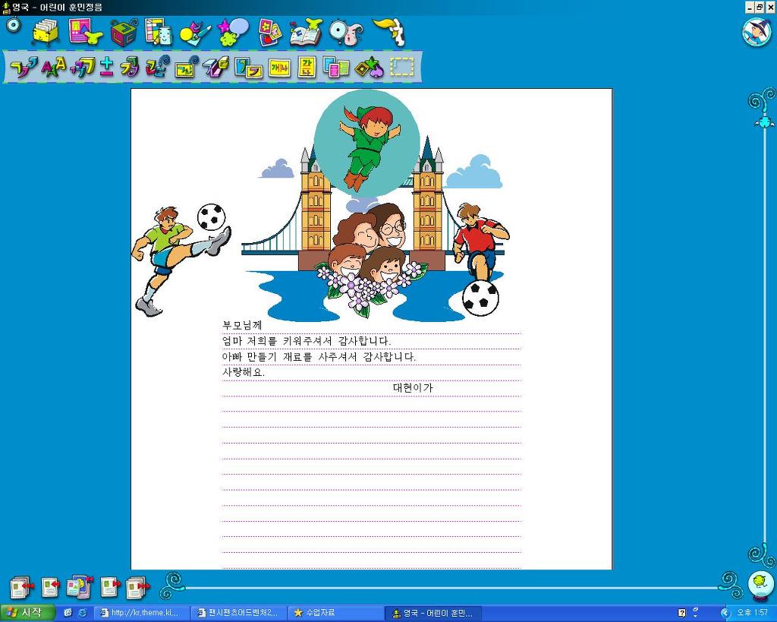The height and width of the screenshot is (622, 777).
Task: Open the flower picture cards icon
Action: [270, 32]
